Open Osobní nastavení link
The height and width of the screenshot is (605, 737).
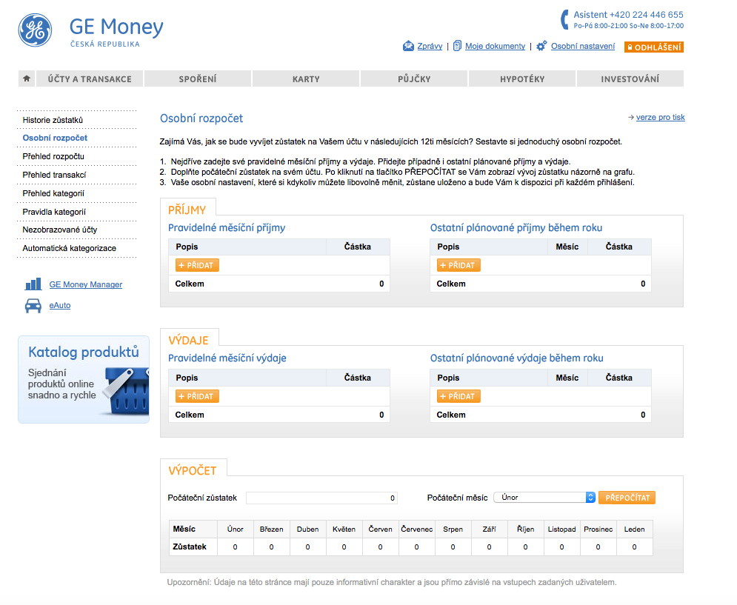[x=583, y=46]
